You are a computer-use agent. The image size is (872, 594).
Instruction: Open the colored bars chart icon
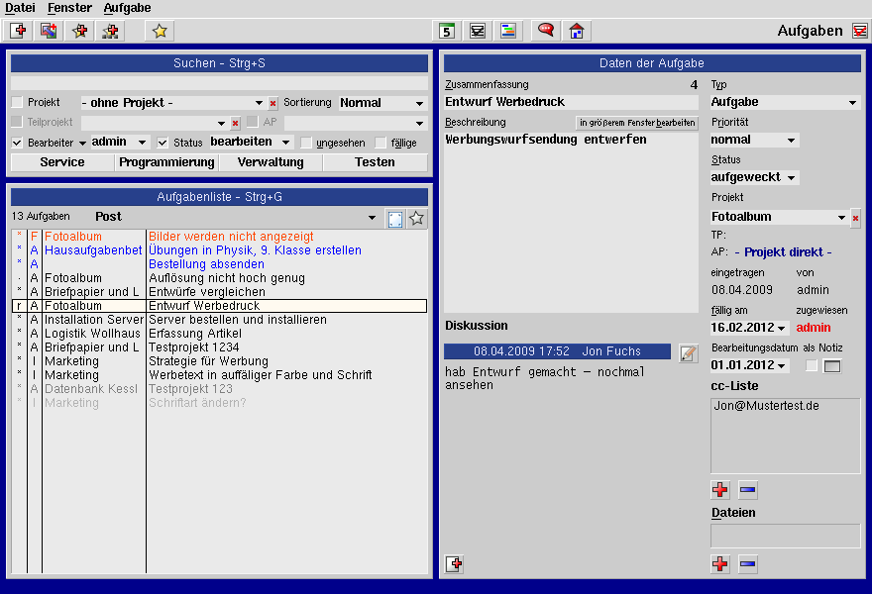click(x=508, y=31)
